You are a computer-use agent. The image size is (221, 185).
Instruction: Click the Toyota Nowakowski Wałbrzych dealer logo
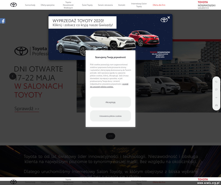206,5
